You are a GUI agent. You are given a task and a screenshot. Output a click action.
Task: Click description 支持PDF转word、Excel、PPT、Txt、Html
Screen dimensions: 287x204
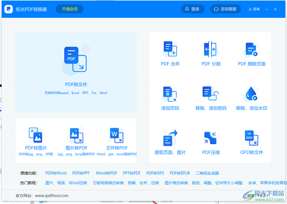click(x=76, y=93)
